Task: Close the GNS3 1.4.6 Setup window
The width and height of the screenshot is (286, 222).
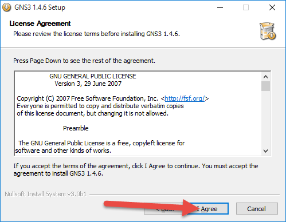Action: (272, 7)
